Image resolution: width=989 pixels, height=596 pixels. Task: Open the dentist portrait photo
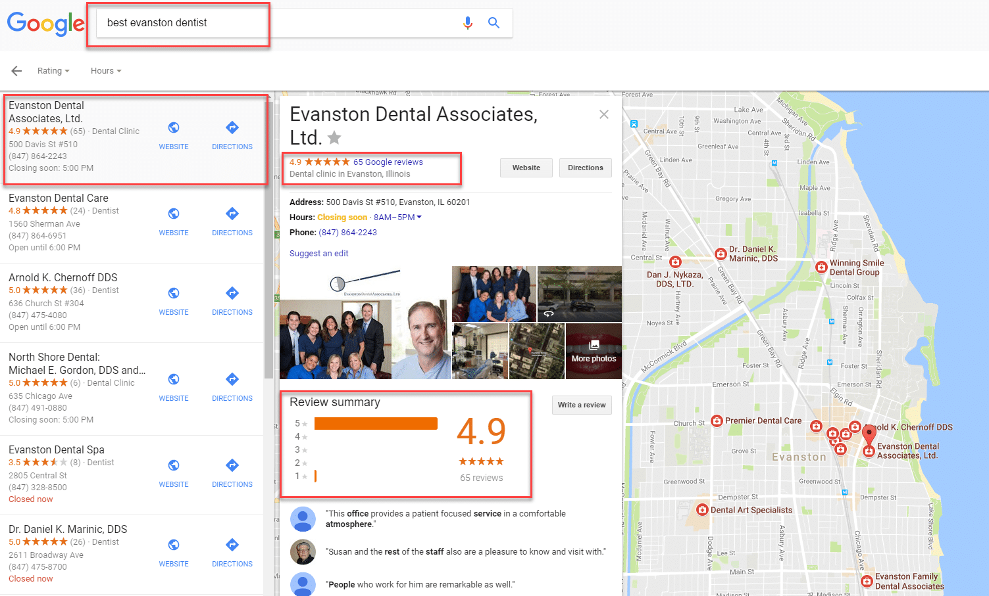pos(422,340)
